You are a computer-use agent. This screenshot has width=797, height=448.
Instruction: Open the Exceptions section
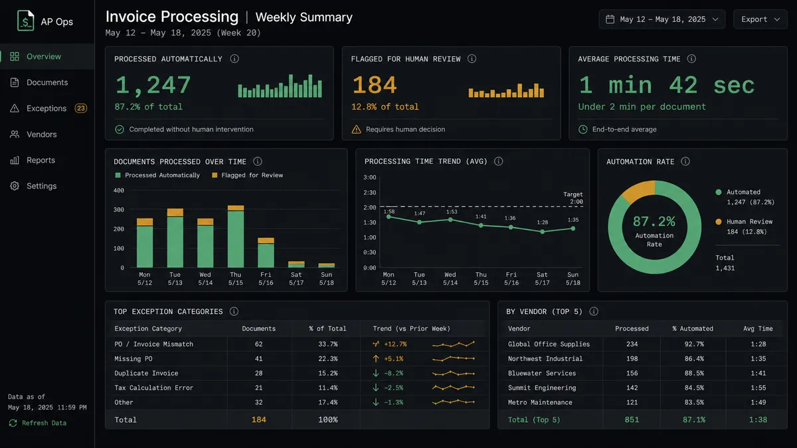(x=47, y=108)
